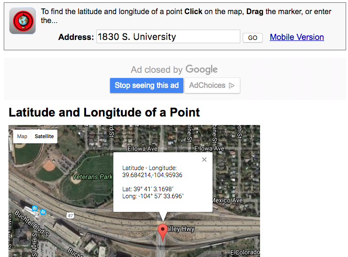
Task: Click the second blue transit station icon
Action: [x=43, y=212]
